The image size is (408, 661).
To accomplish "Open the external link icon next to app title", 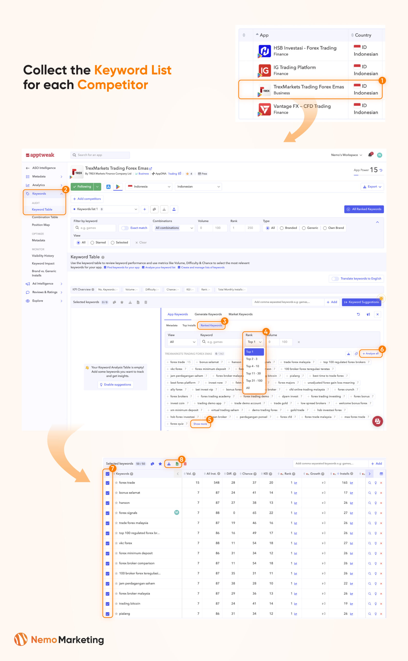I will 151,168.
